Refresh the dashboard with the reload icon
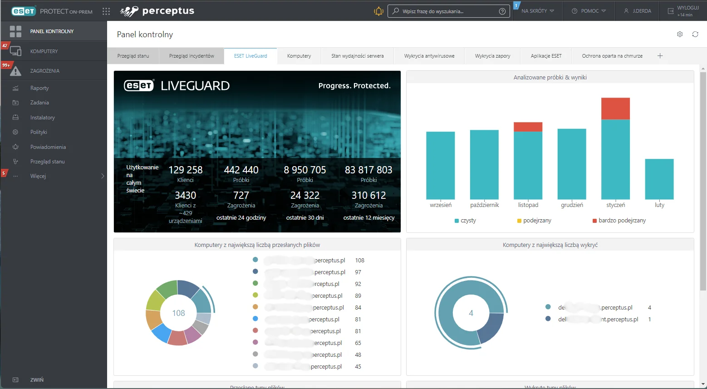707x389 pixels. click(x=695, y=34)
